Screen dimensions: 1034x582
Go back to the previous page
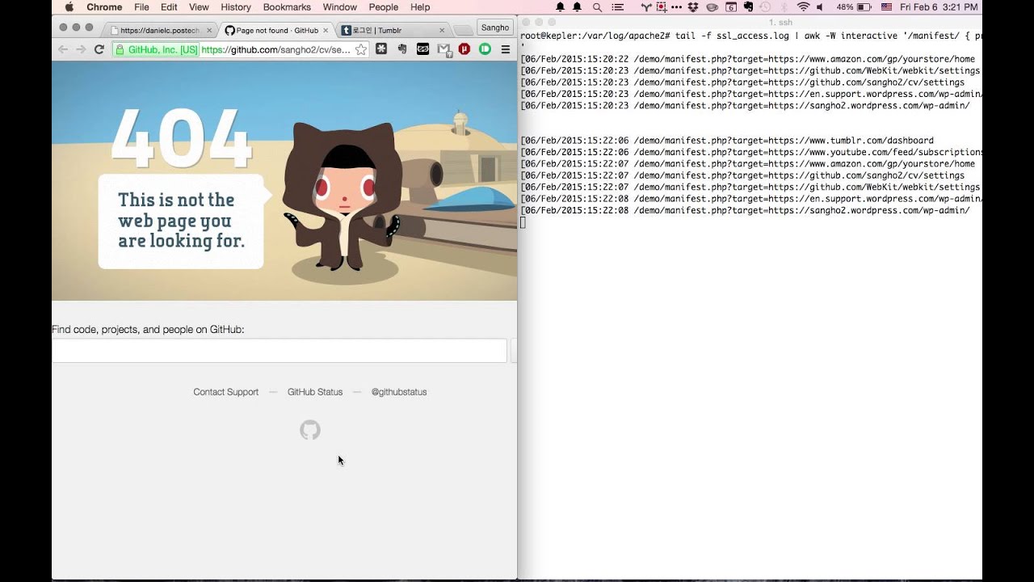coord(63,49)
